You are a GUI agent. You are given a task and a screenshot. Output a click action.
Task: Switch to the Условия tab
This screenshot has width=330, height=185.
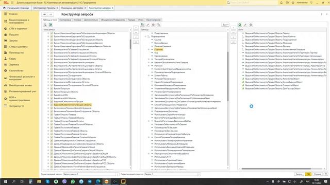pyautogui.click(x=77, y=20)
